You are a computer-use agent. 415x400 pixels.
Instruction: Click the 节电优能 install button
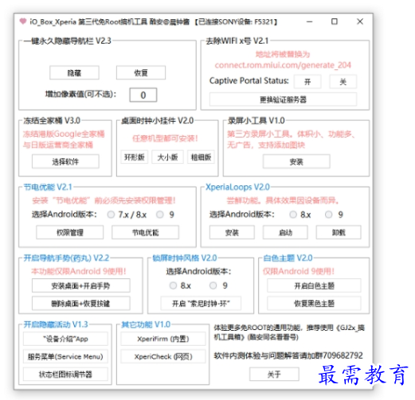coord(145,232)
